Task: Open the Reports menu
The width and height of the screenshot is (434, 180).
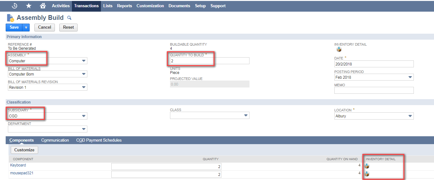Action: point(125,6)
